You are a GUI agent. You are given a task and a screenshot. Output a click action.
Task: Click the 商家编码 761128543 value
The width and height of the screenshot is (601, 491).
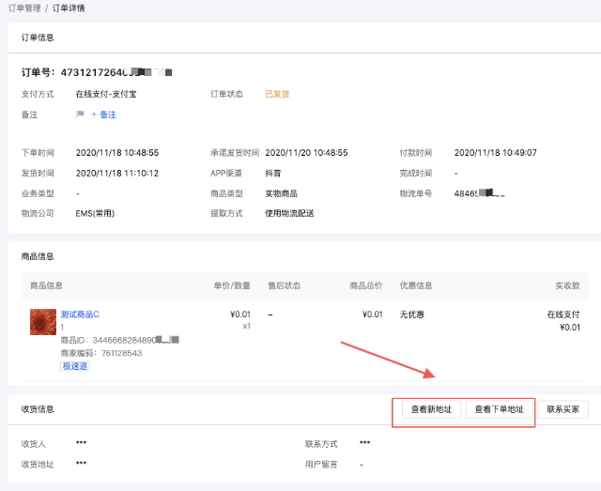121,353
